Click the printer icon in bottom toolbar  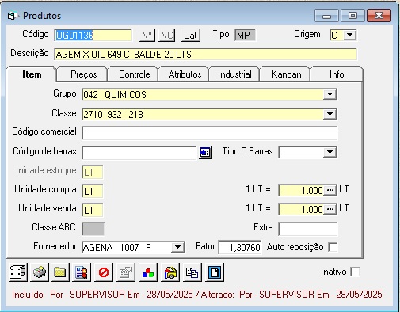(40, 272)
